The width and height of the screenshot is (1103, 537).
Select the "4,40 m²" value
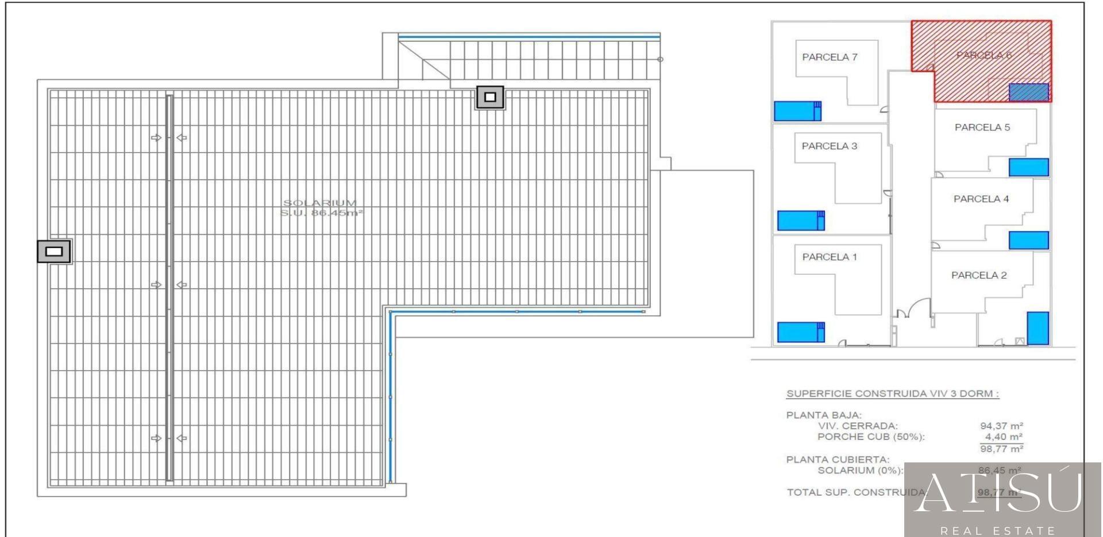pos(1004,437)
